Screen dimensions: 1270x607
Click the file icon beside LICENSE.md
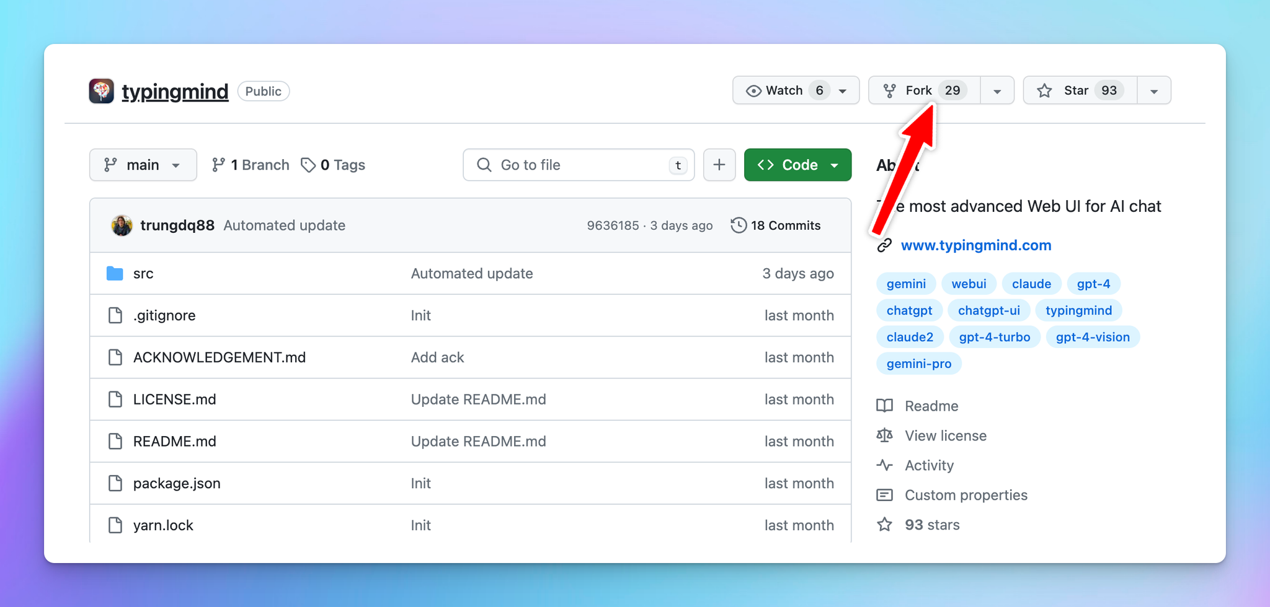(x=115, y=400)
